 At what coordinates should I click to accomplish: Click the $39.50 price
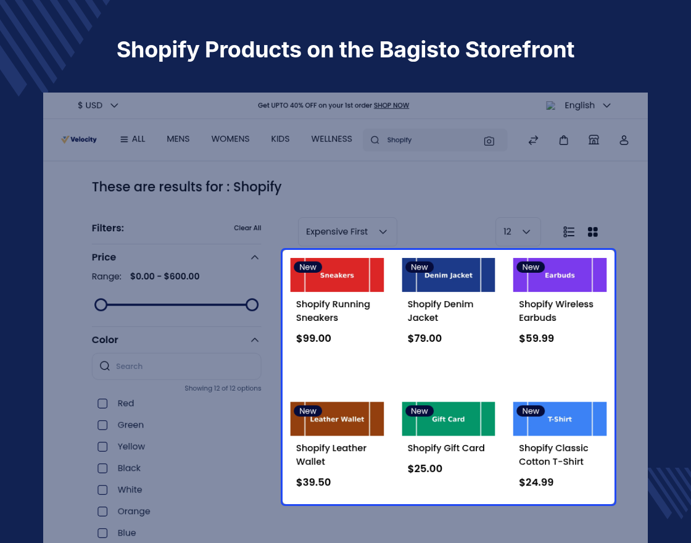point(313,482)
